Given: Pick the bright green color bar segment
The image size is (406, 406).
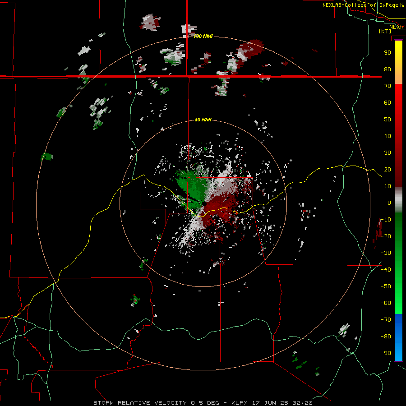Looking at the screenshot, I should (x=398, y=298).
